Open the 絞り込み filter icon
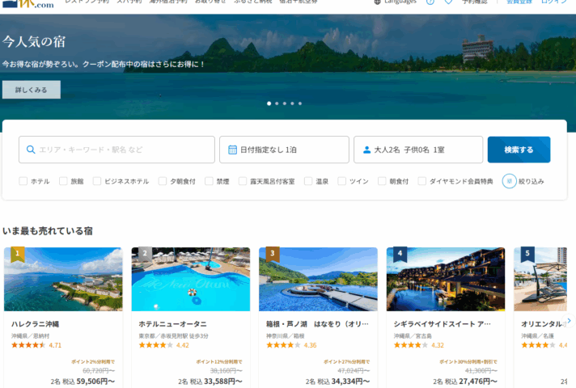Image resolution: width=576 pixels, height=388 pixels. (509, 181)
